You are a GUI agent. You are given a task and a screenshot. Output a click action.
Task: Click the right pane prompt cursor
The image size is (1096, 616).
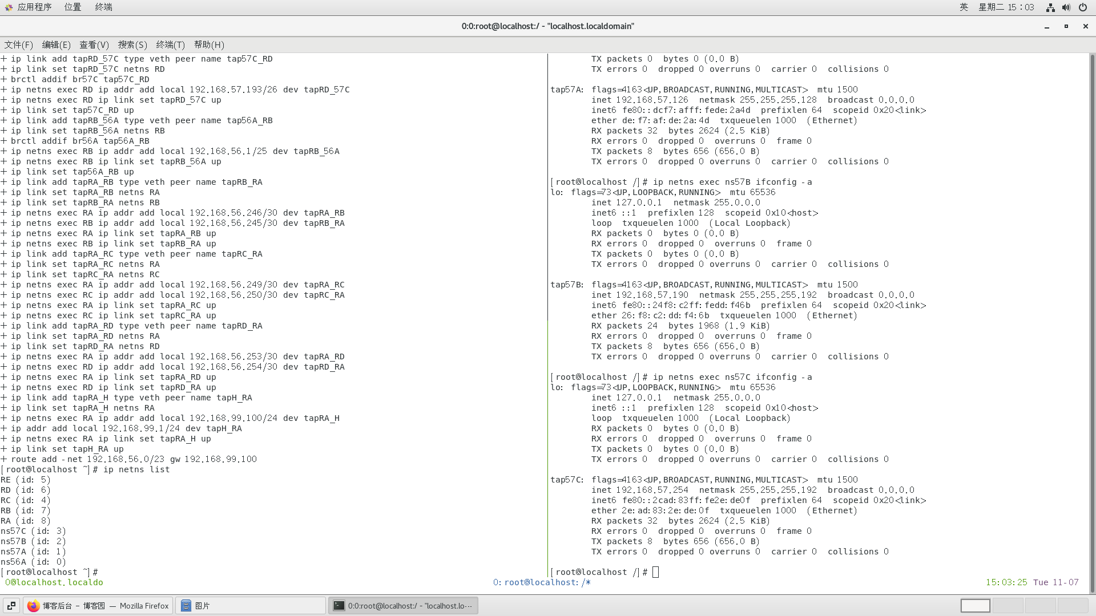point(655,572)
